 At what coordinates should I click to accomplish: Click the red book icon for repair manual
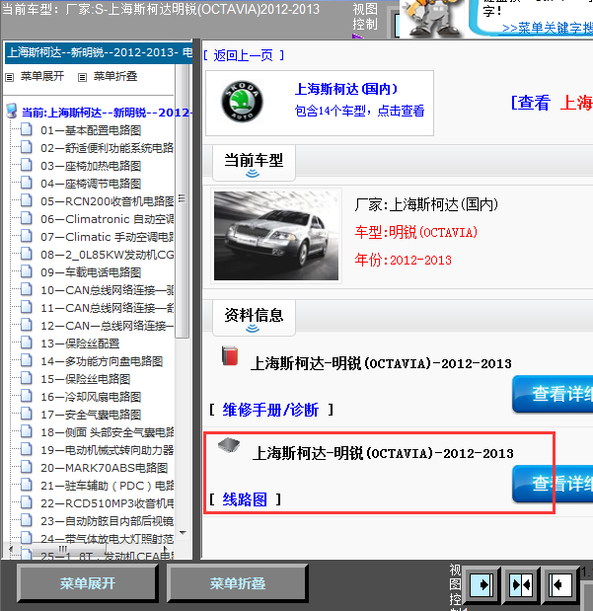coord(230,355)
